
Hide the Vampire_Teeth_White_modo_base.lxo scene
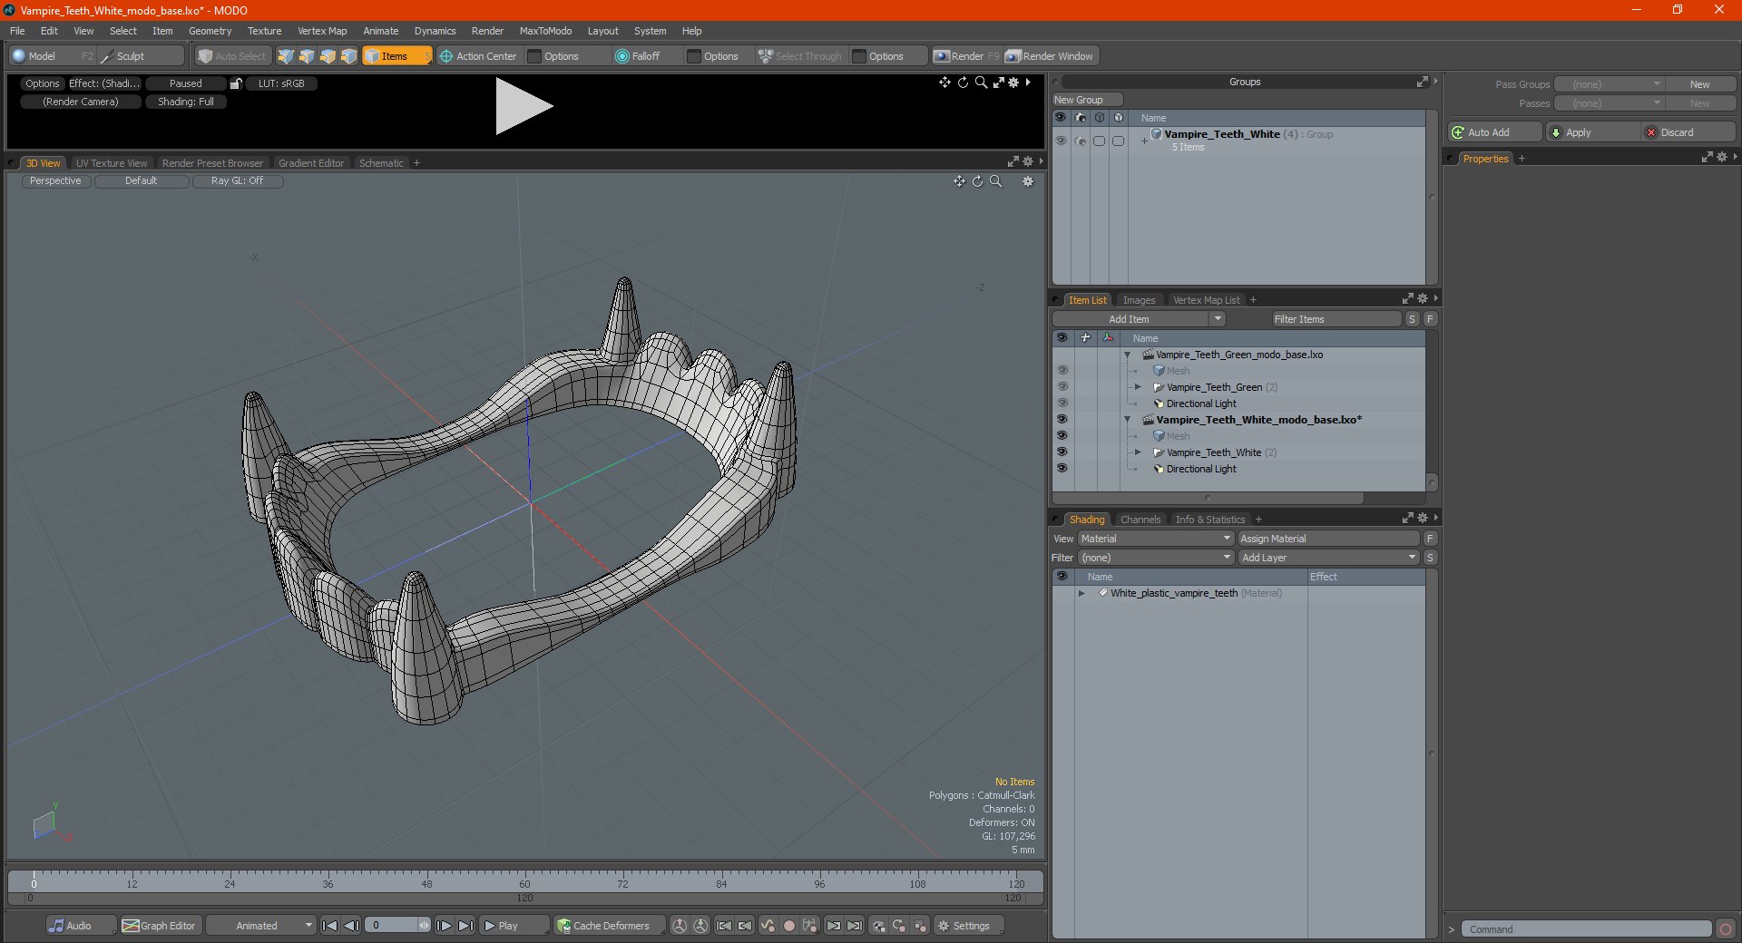[x=1062, y=420]
